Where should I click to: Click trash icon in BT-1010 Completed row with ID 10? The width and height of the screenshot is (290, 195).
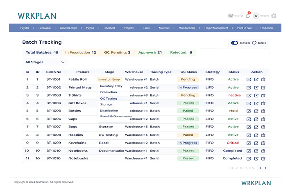tap(263, 151)
